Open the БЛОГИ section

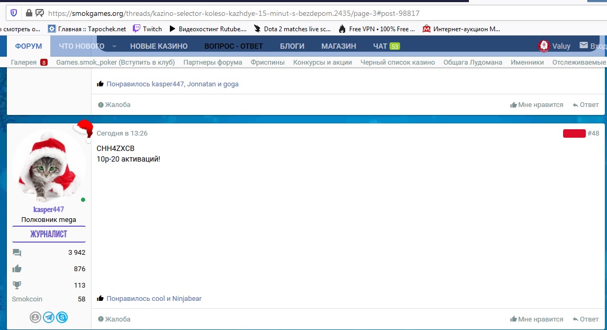point(292,46)
